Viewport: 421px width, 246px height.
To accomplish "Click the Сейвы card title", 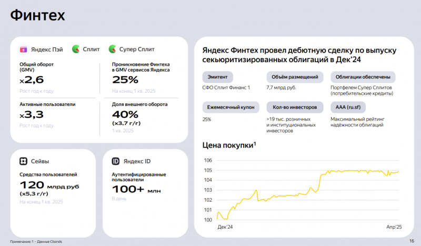I will (40, 161).
